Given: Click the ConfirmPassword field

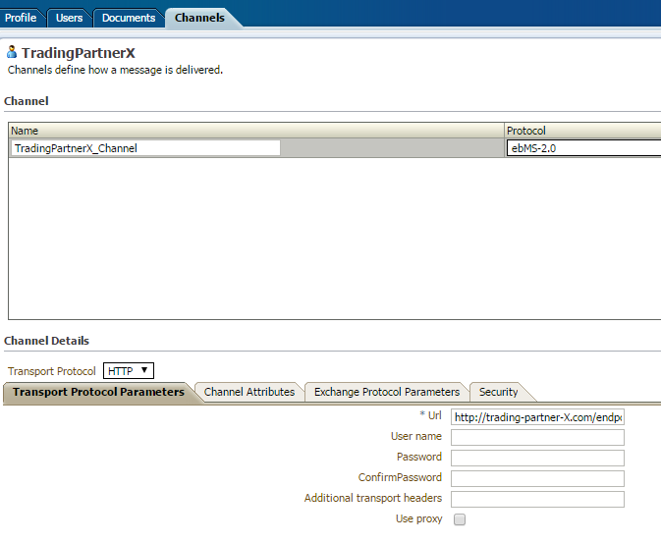Looking at the screenshot, I should pos(537,478).
